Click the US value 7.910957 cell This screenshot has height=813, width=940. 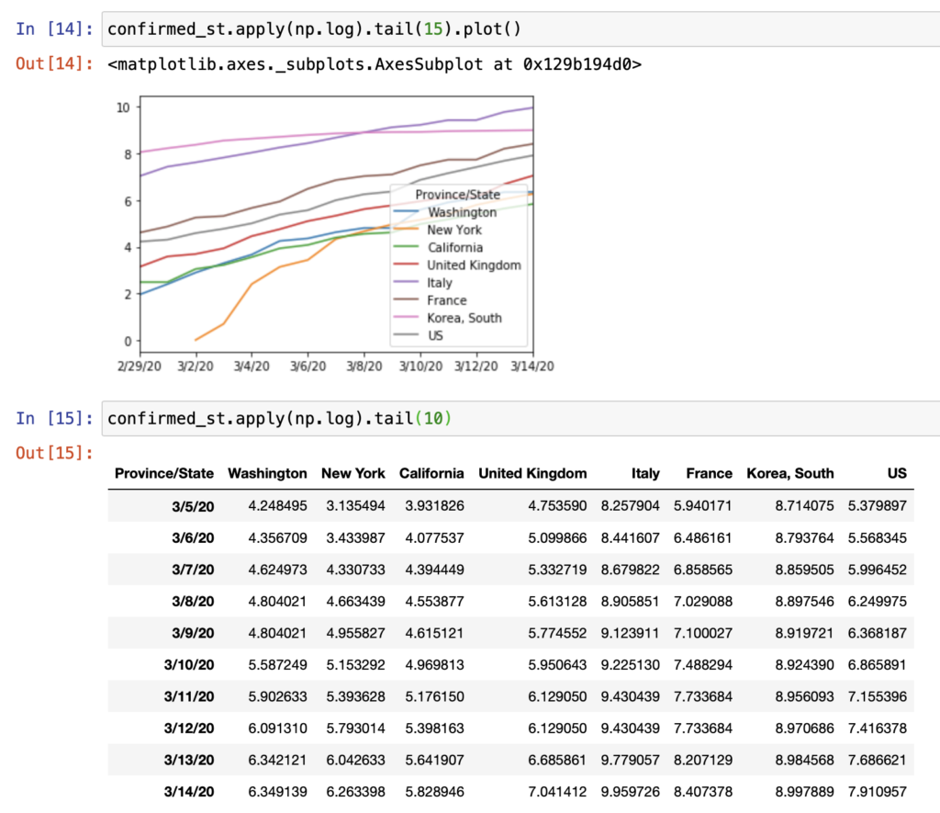coord(878,792)
